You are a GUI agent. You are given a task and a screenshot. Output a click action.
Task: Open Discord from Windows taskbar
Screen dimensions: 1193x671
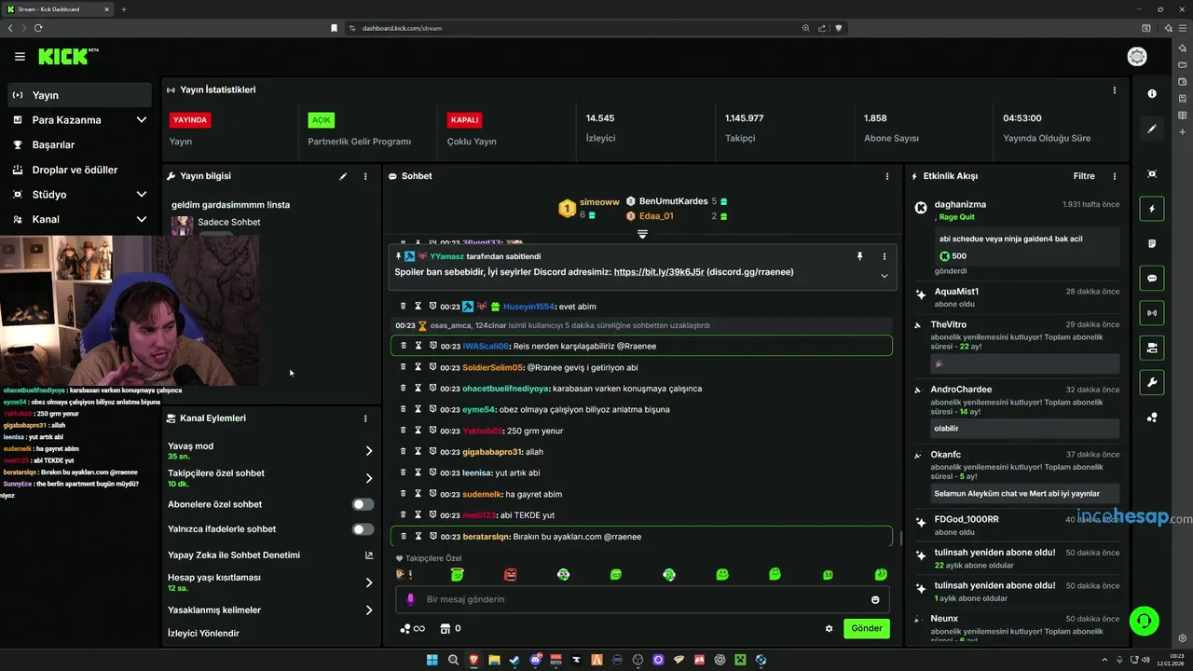coord(535,660)
